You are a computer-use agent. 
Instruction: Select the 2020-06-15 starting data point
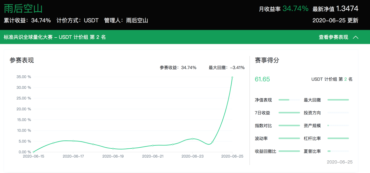click(x=34, y=152)
